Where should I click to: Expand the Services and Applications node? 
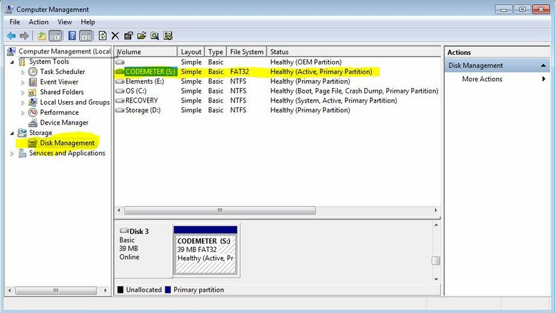click(13, 153)
